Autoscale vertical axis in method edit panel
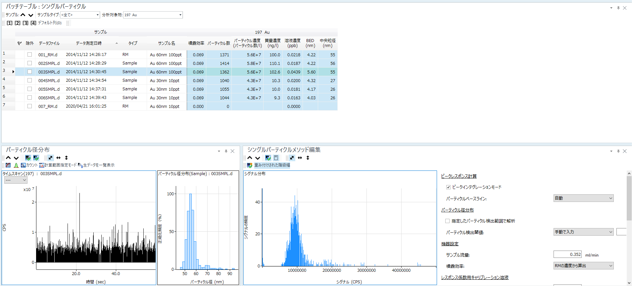The image size is (632, 286). 308,158
